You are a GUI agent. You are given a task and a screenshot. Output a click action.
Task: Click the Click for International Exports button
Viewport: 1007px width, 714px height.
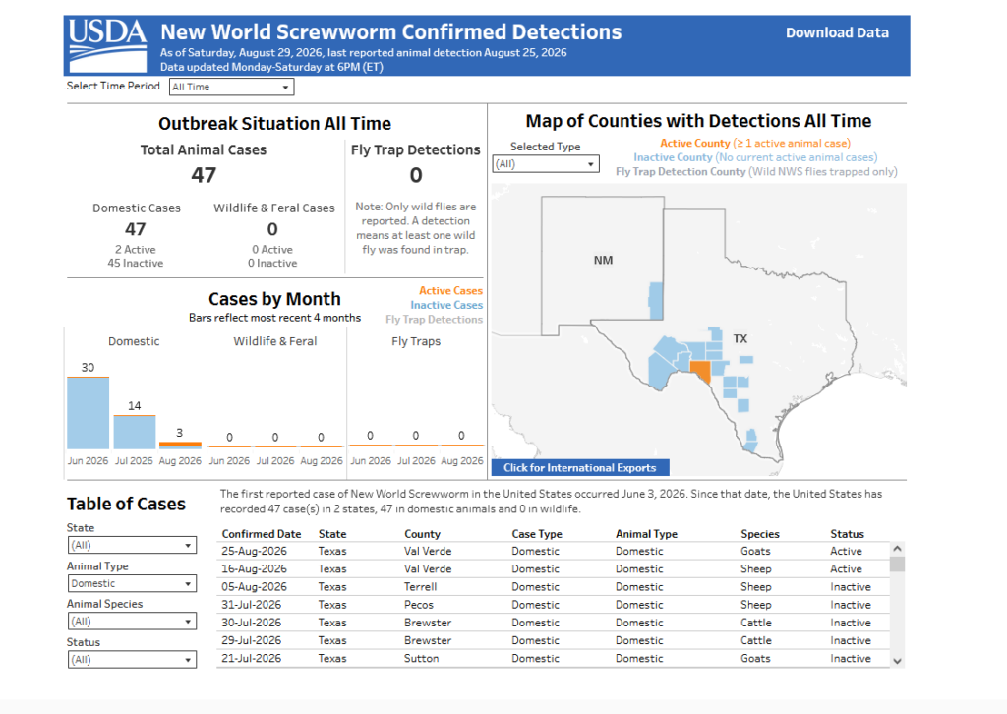pyautogui.click(x=580, y=467)
